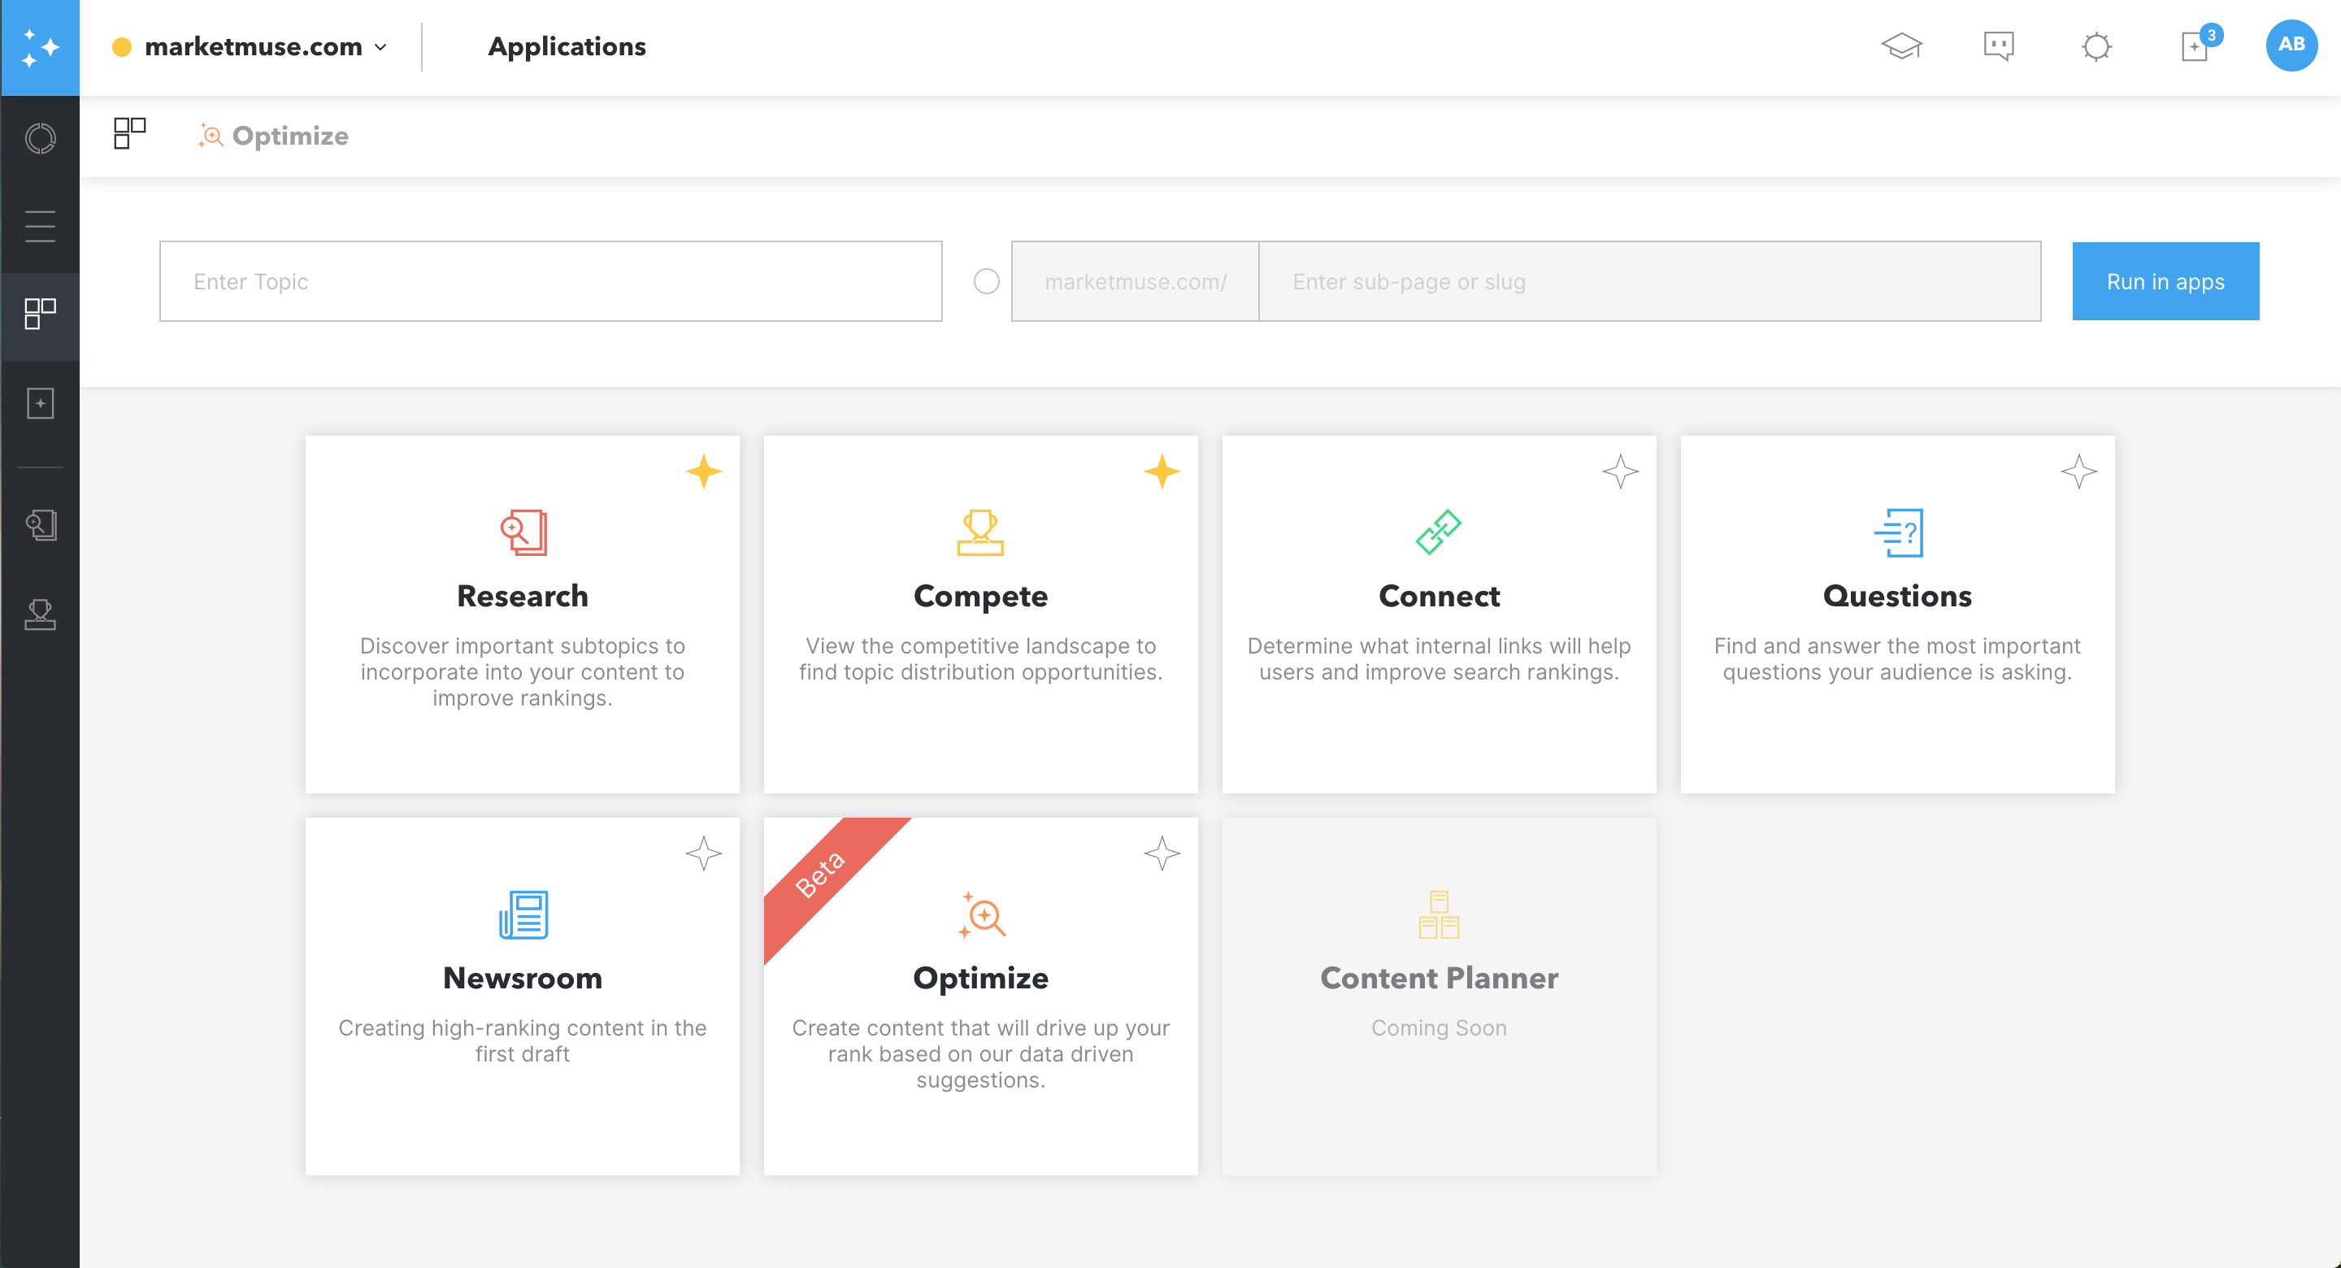Click the Enter Topic input field
The height and width of the screenshot is (1268, 2341).
[x=549, y=282]
